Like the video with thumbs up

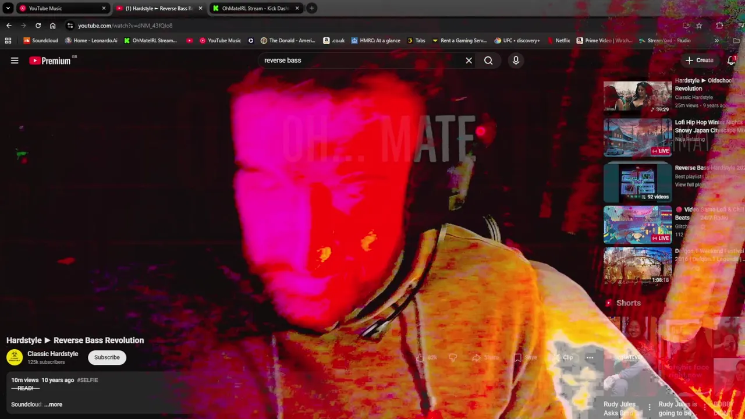[x=425, y=357]
